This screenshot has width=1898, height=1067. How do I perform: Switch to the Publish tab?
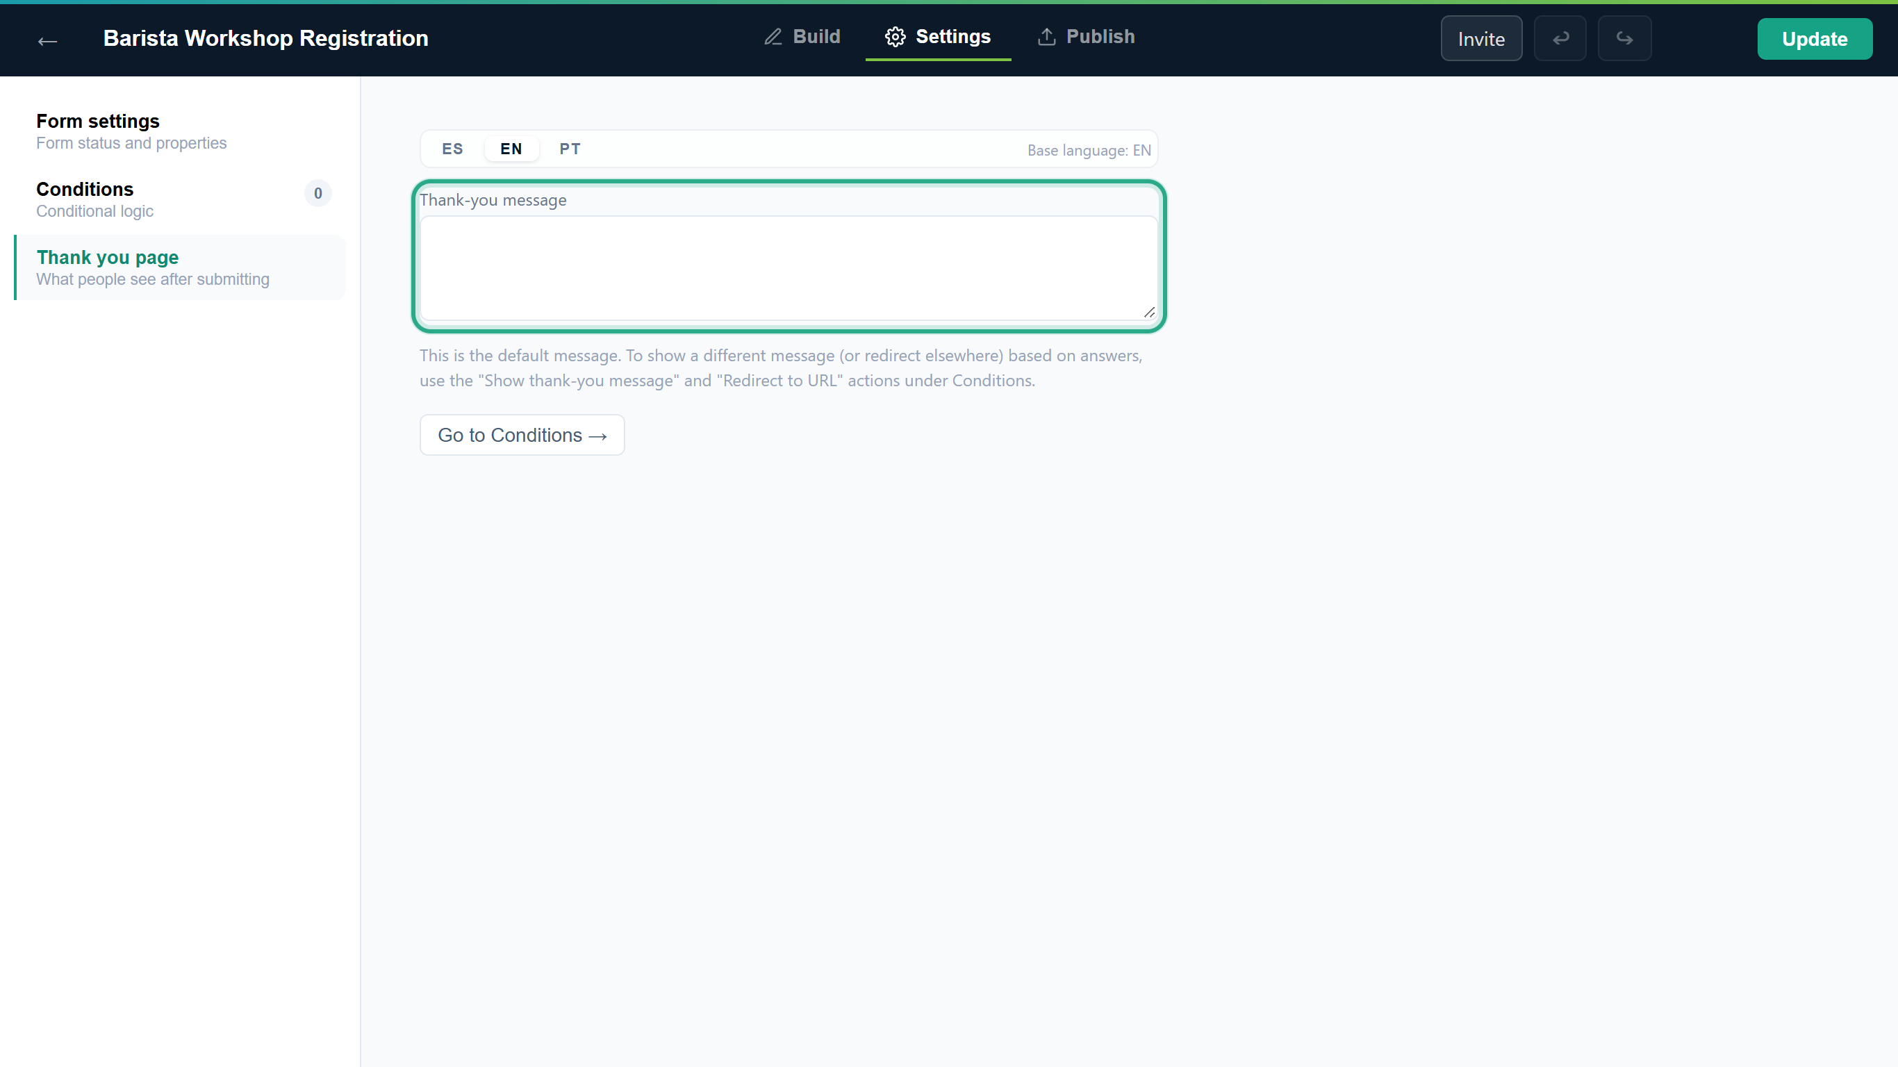(1086, 37)
